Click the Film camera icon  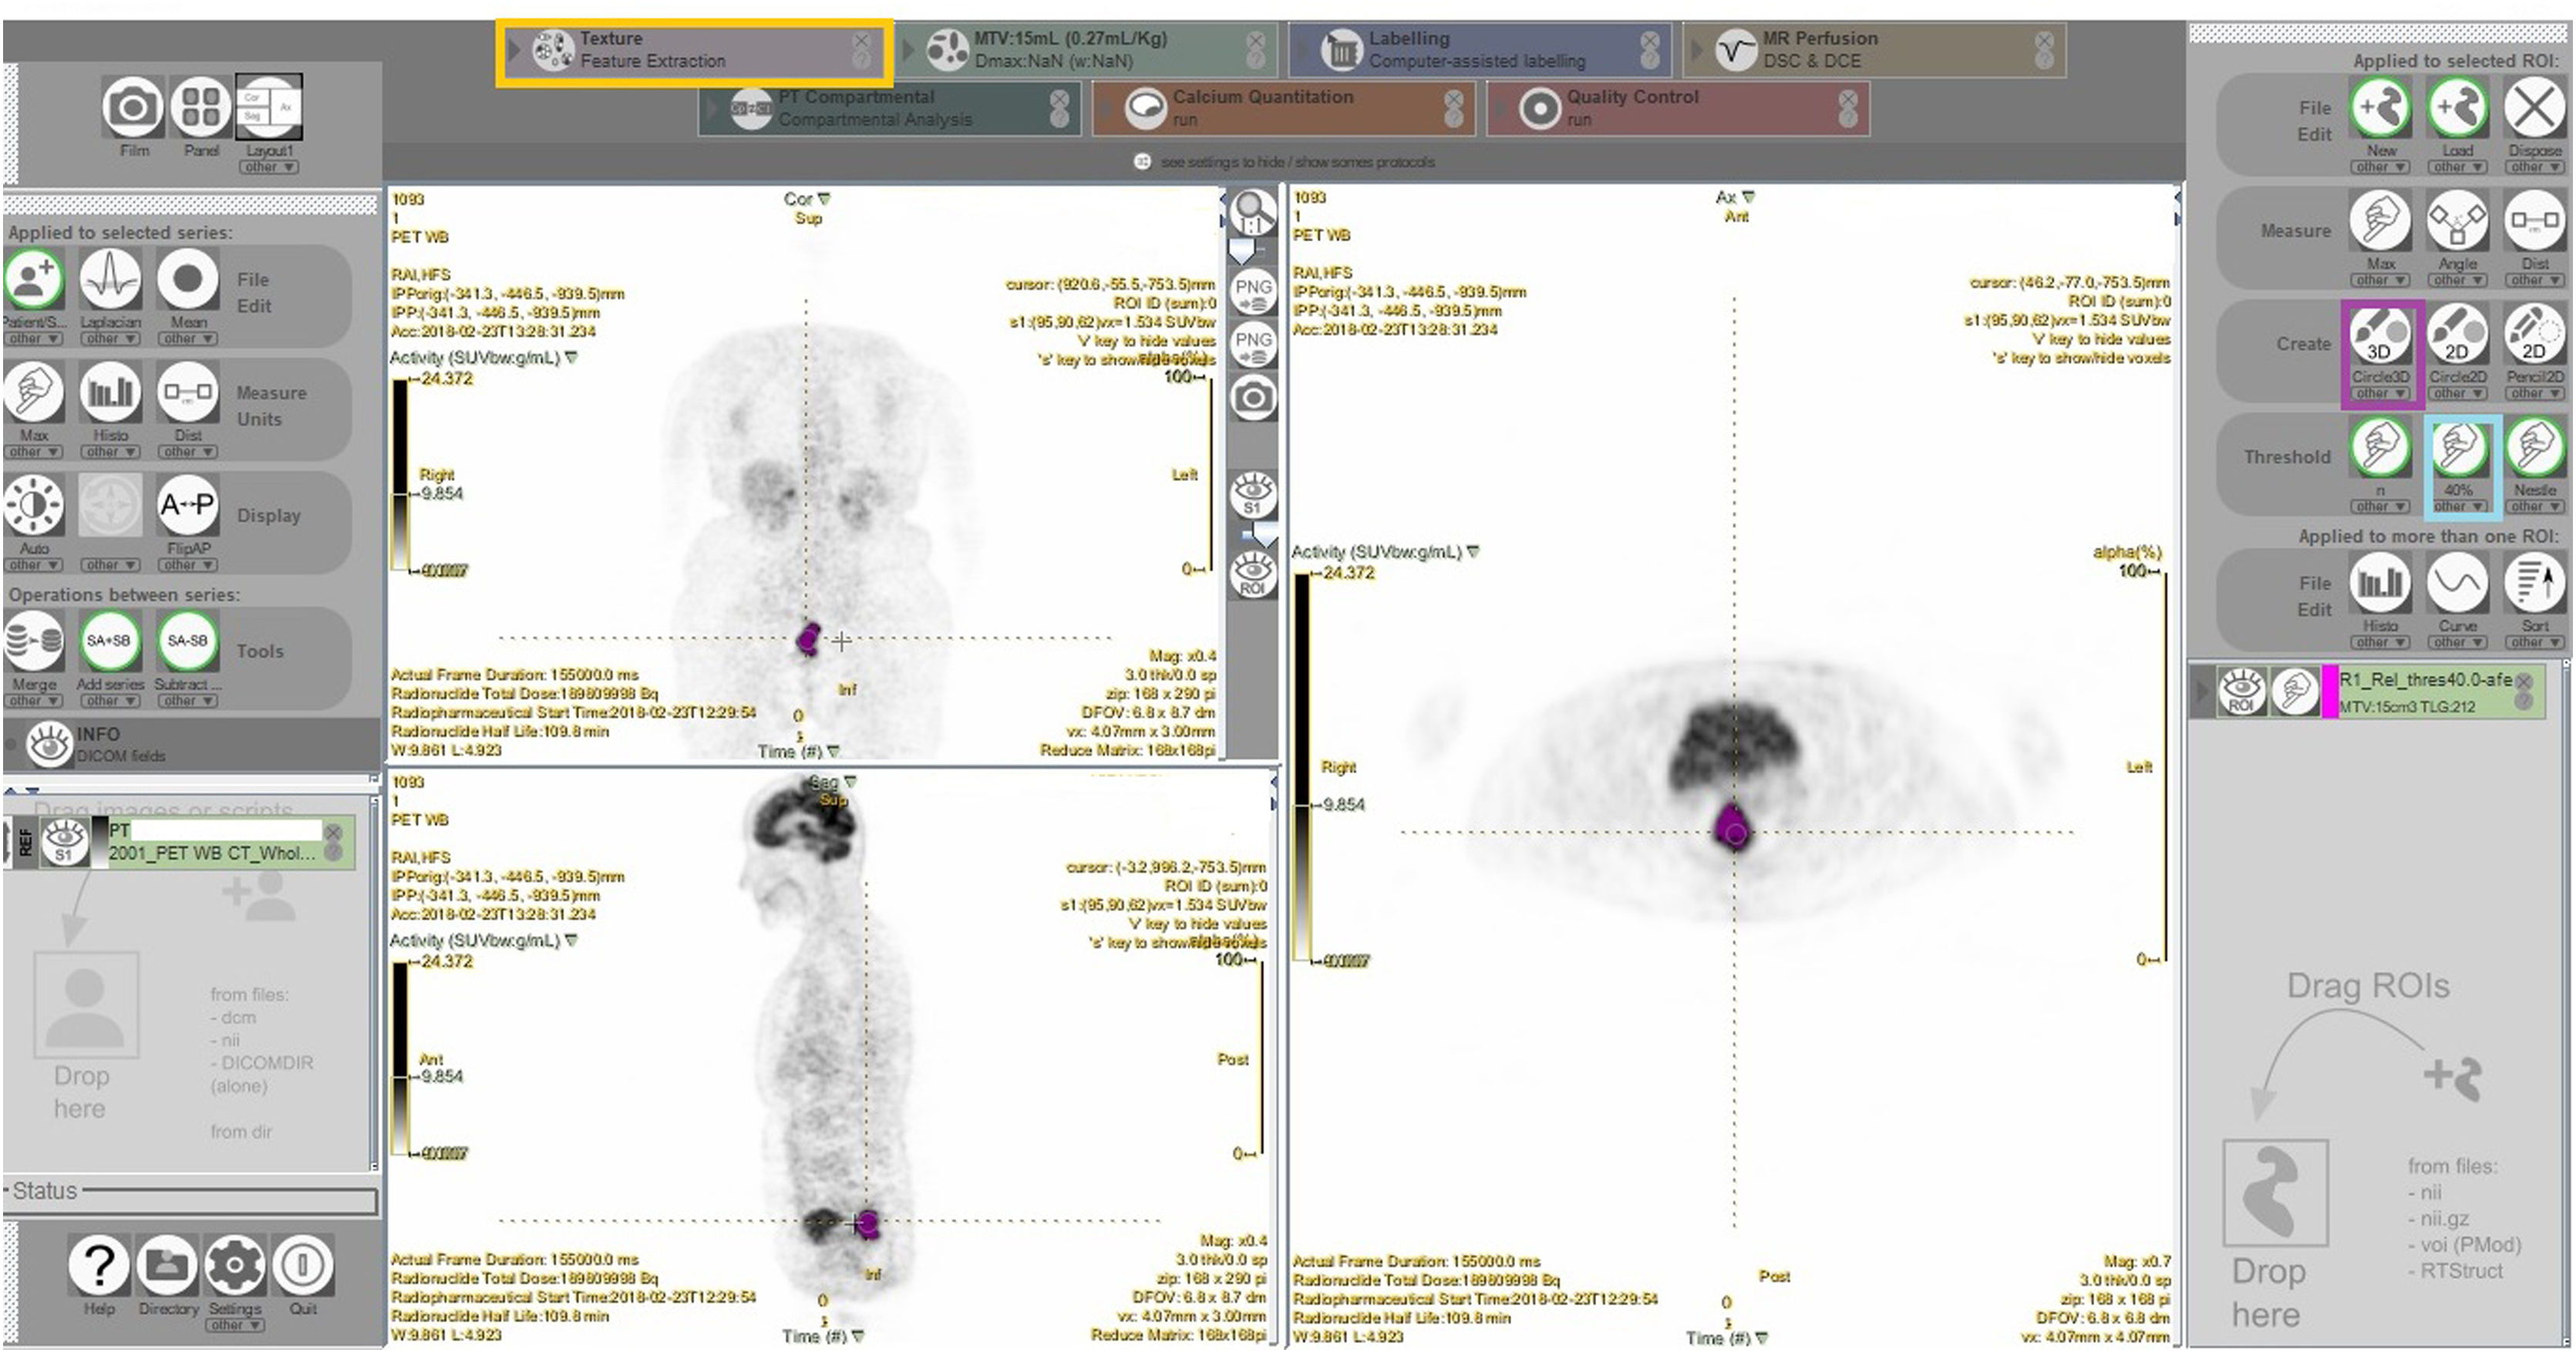(133, 107)
